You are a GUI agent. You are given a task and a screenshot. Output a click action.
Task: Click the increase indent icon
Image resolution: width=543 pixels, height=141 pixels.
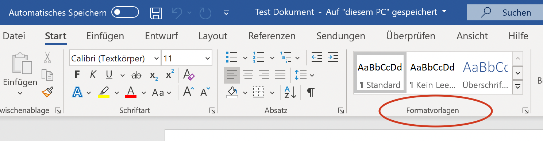tap(332, 57)
